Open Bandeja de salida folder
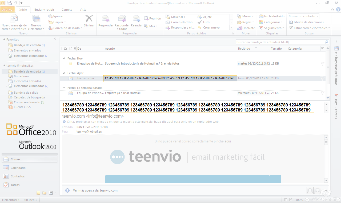Screen dimensions: 341x203 pos(23,93)
